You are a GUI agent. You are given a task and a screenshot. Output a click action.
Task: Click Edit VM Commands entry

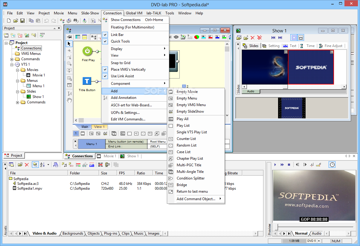coord(135,119)
